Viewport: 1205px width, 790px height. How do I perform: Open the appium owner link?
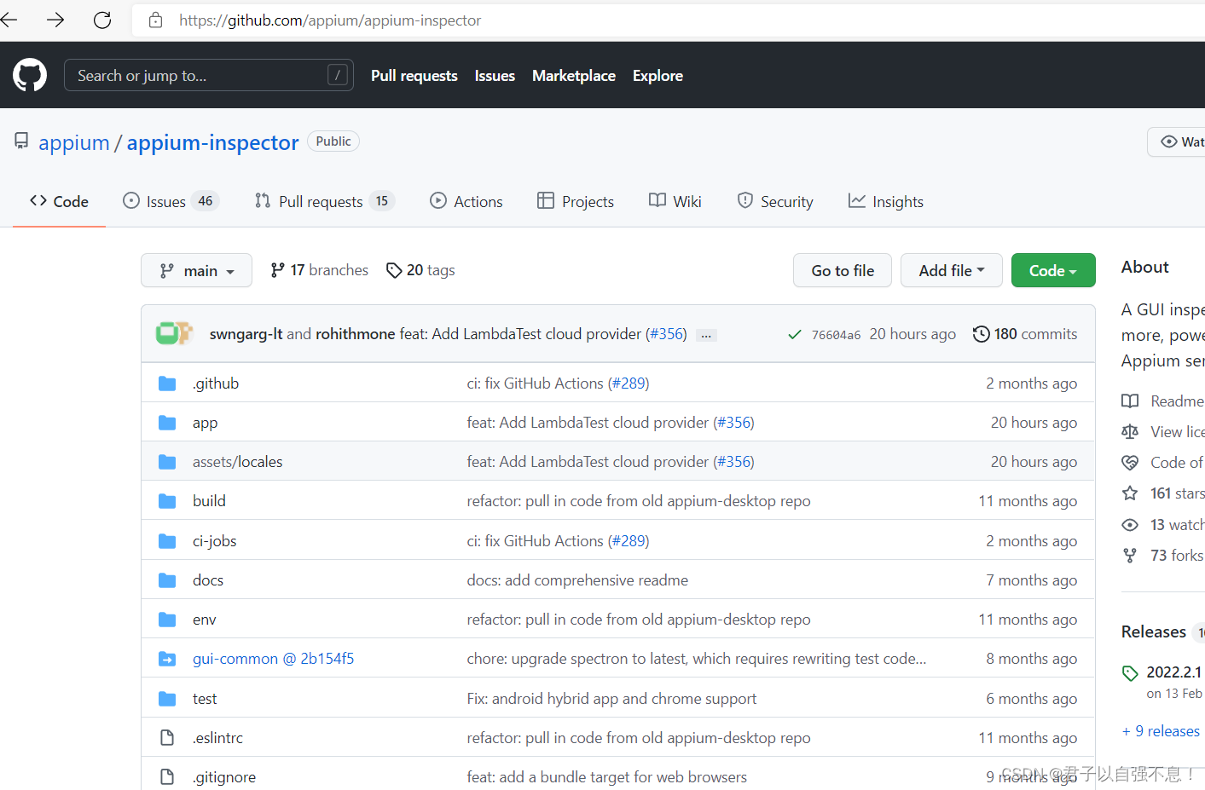click(x=74, y=142)
